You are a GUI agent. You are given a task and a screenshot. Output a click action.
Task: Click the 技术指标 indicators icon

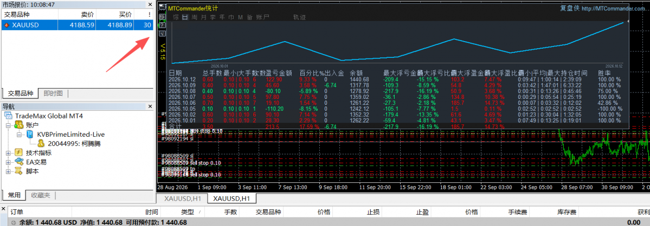tap(18, 153)
